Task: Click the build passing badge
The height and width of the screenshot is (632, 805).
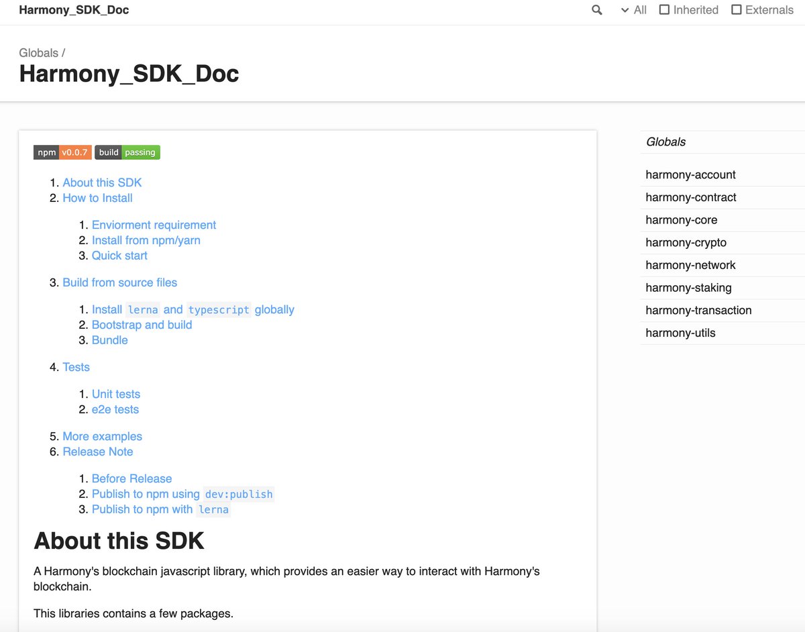Action: [127, 152]
